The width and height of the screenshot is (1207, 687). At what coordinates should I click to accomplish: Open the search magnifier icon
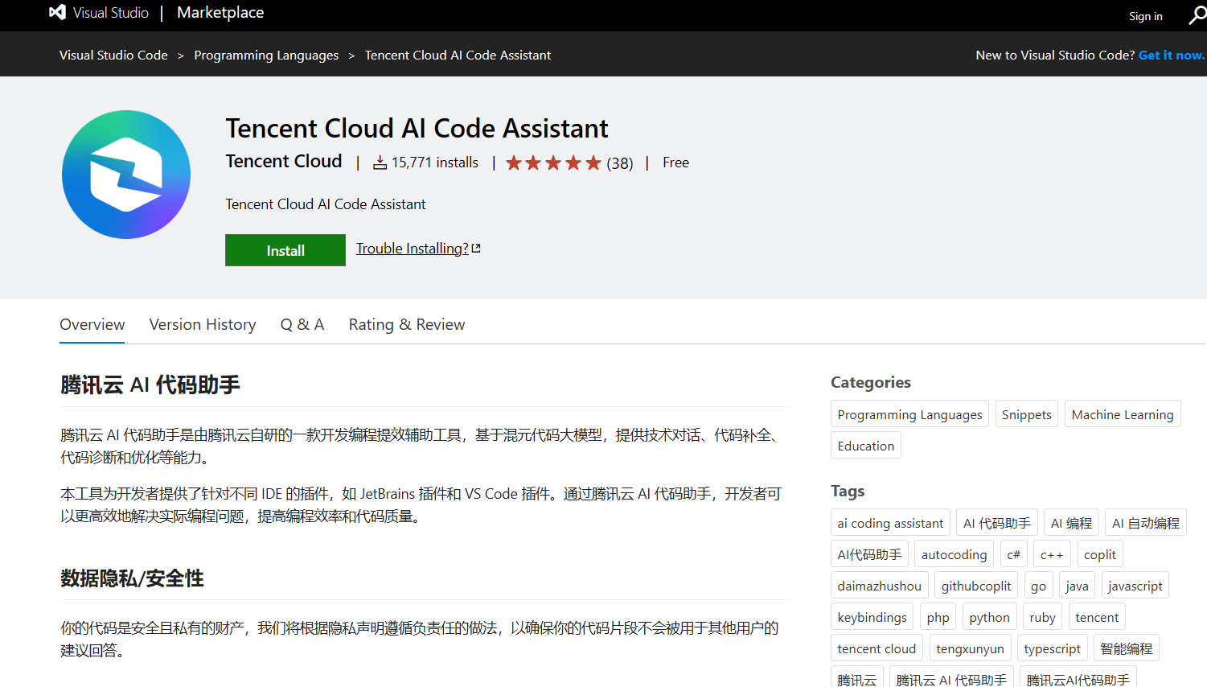click(1197, 15)
